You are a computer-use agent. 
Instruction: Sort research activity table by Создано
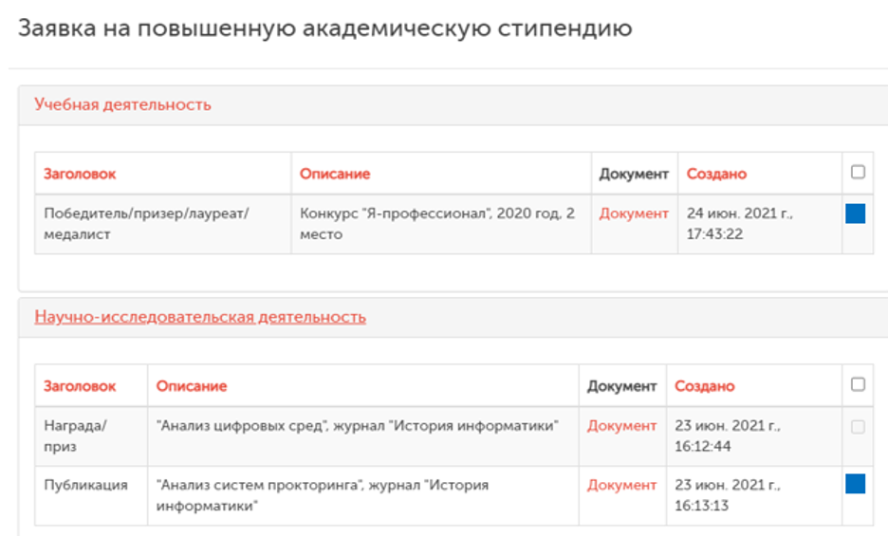pyautogui.click(x=704, y=386)
